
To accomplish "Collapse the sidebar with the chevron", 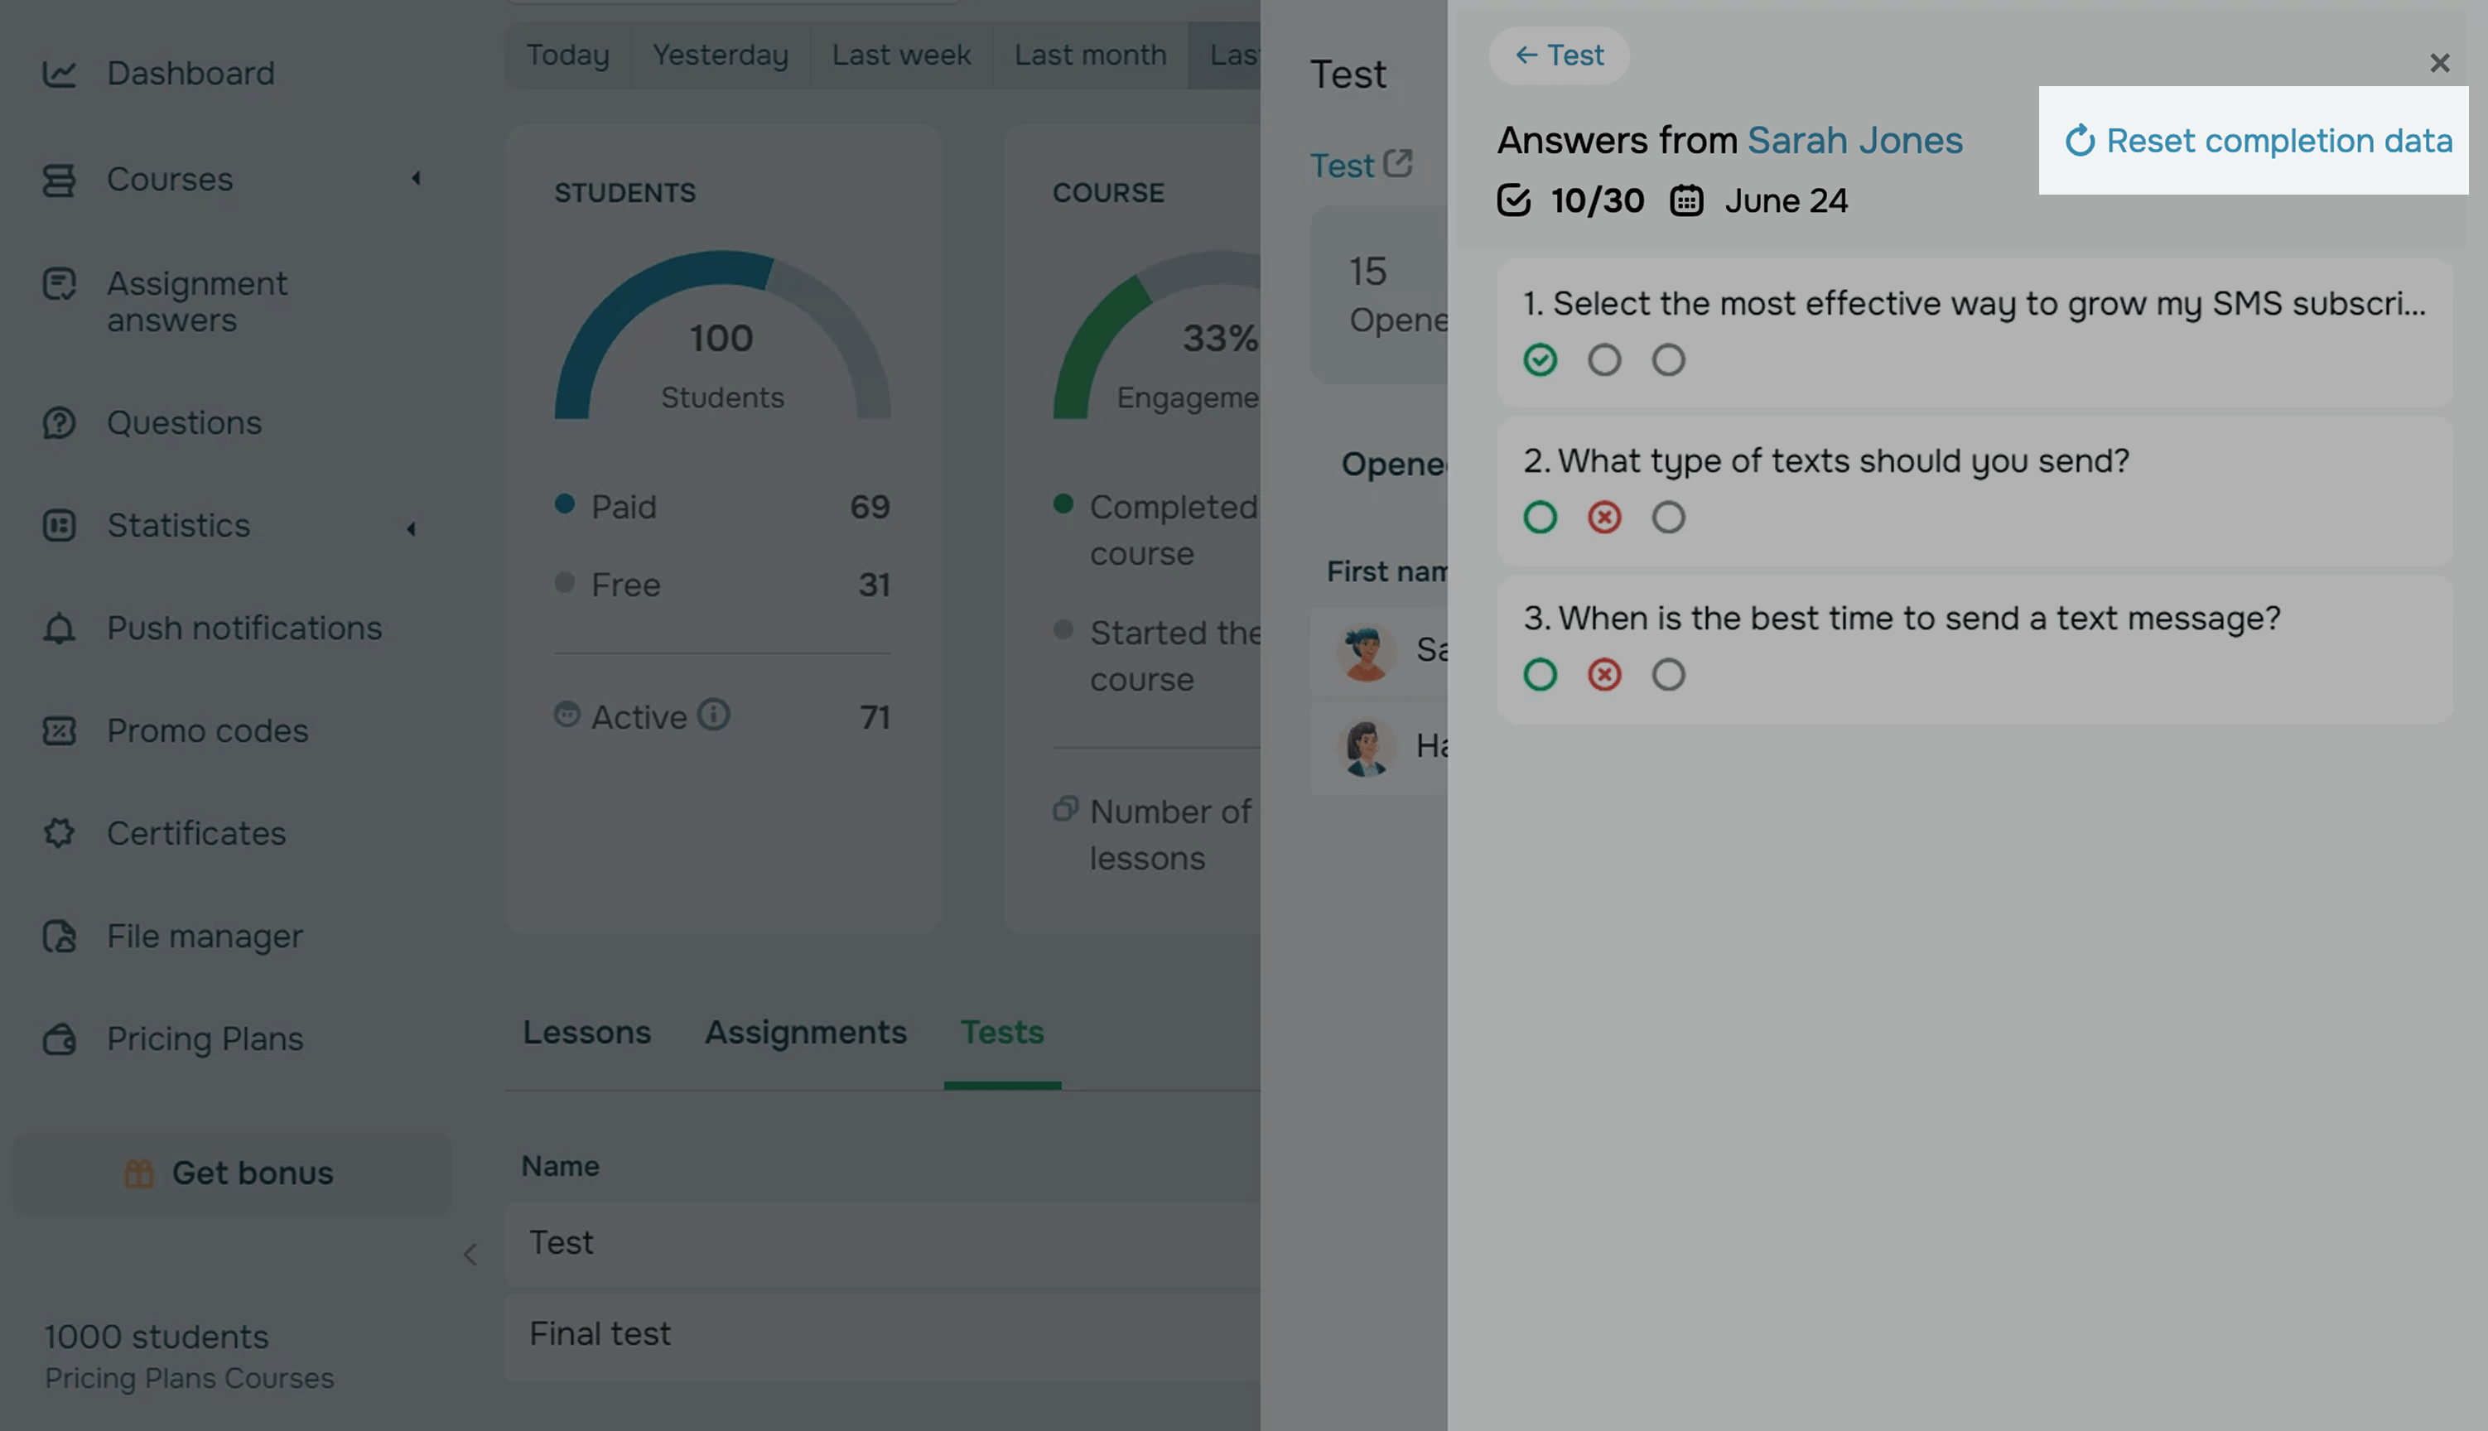I will coord(470,1254).
